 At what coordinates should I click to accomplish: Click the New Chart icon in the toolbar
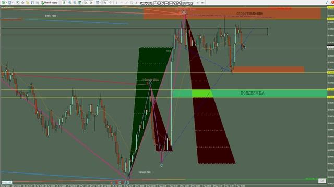[4, 3]
